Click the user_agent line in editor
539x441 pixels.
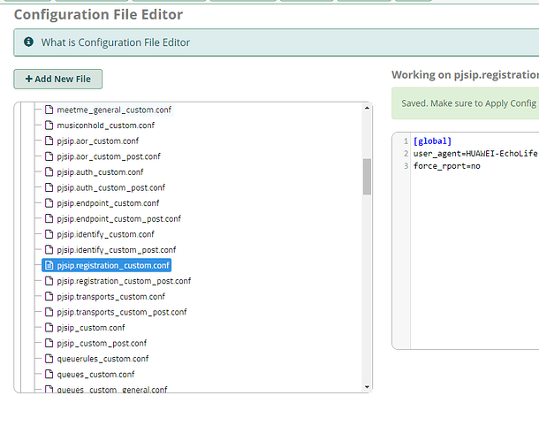475,154
